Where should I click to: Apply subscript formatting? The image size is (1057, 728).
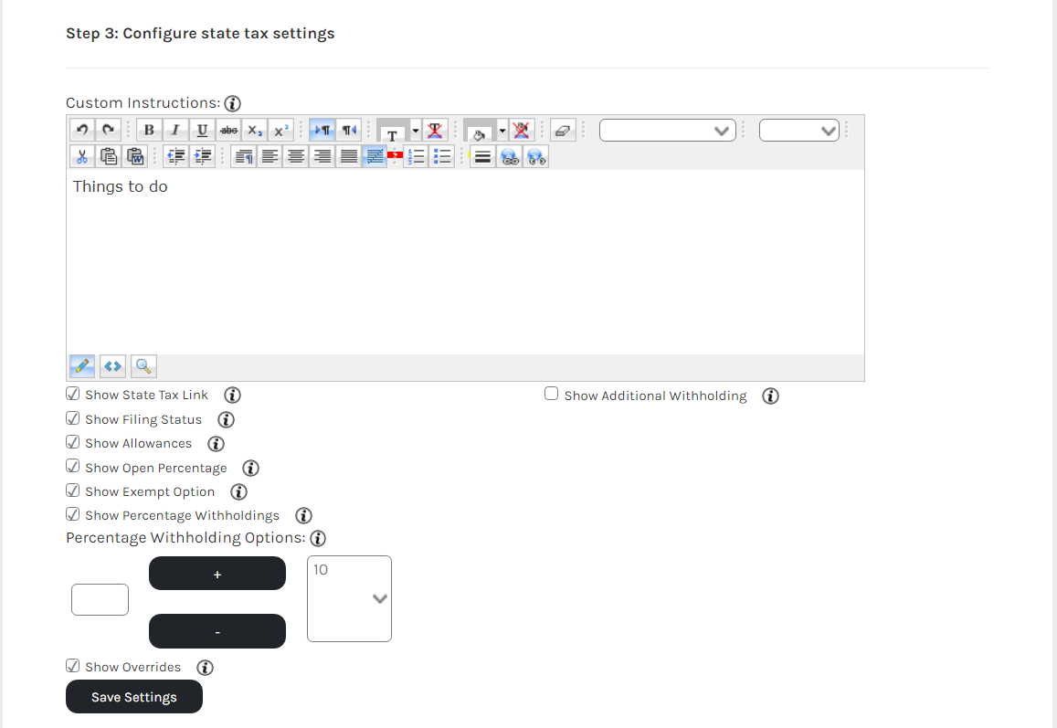(255, 130)
